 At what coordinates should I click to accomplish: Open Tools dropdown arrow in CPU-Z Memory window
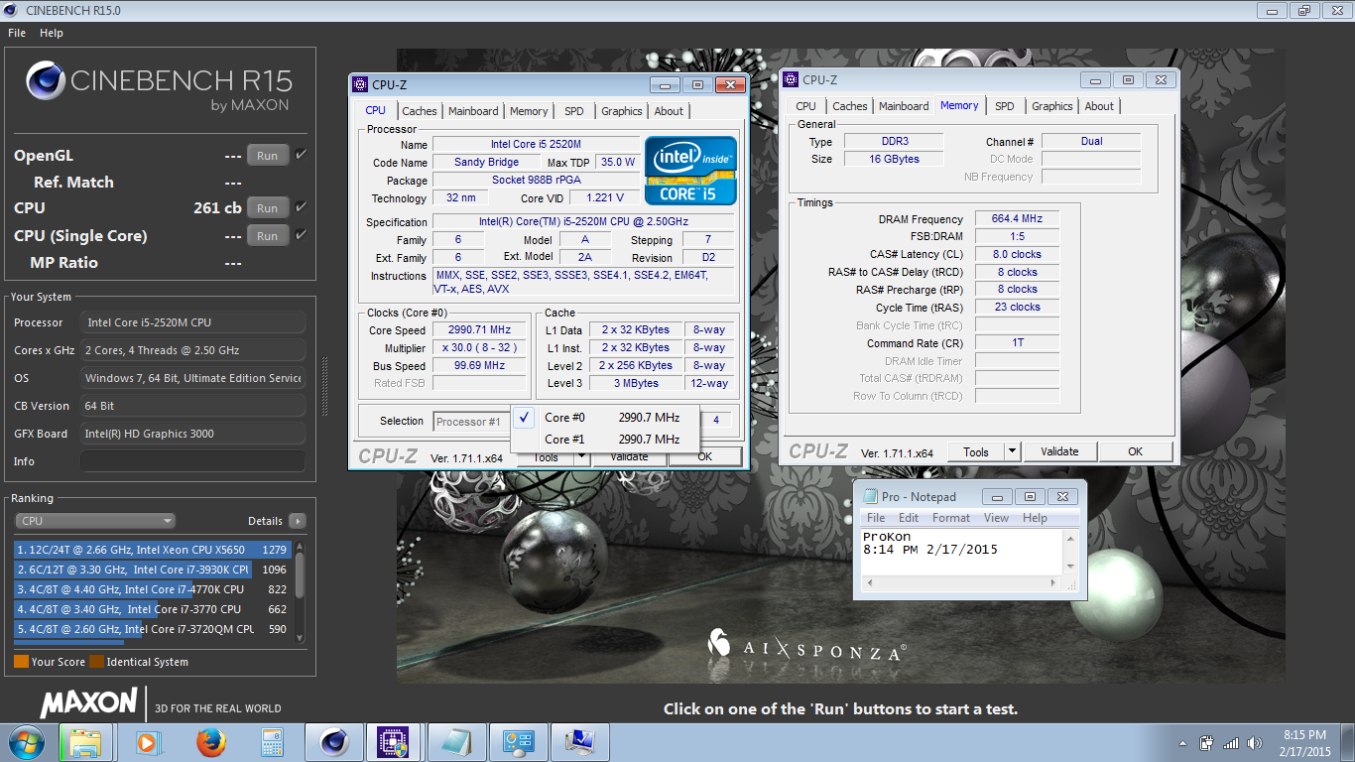pyautogui.click(x=1012, y=451)
